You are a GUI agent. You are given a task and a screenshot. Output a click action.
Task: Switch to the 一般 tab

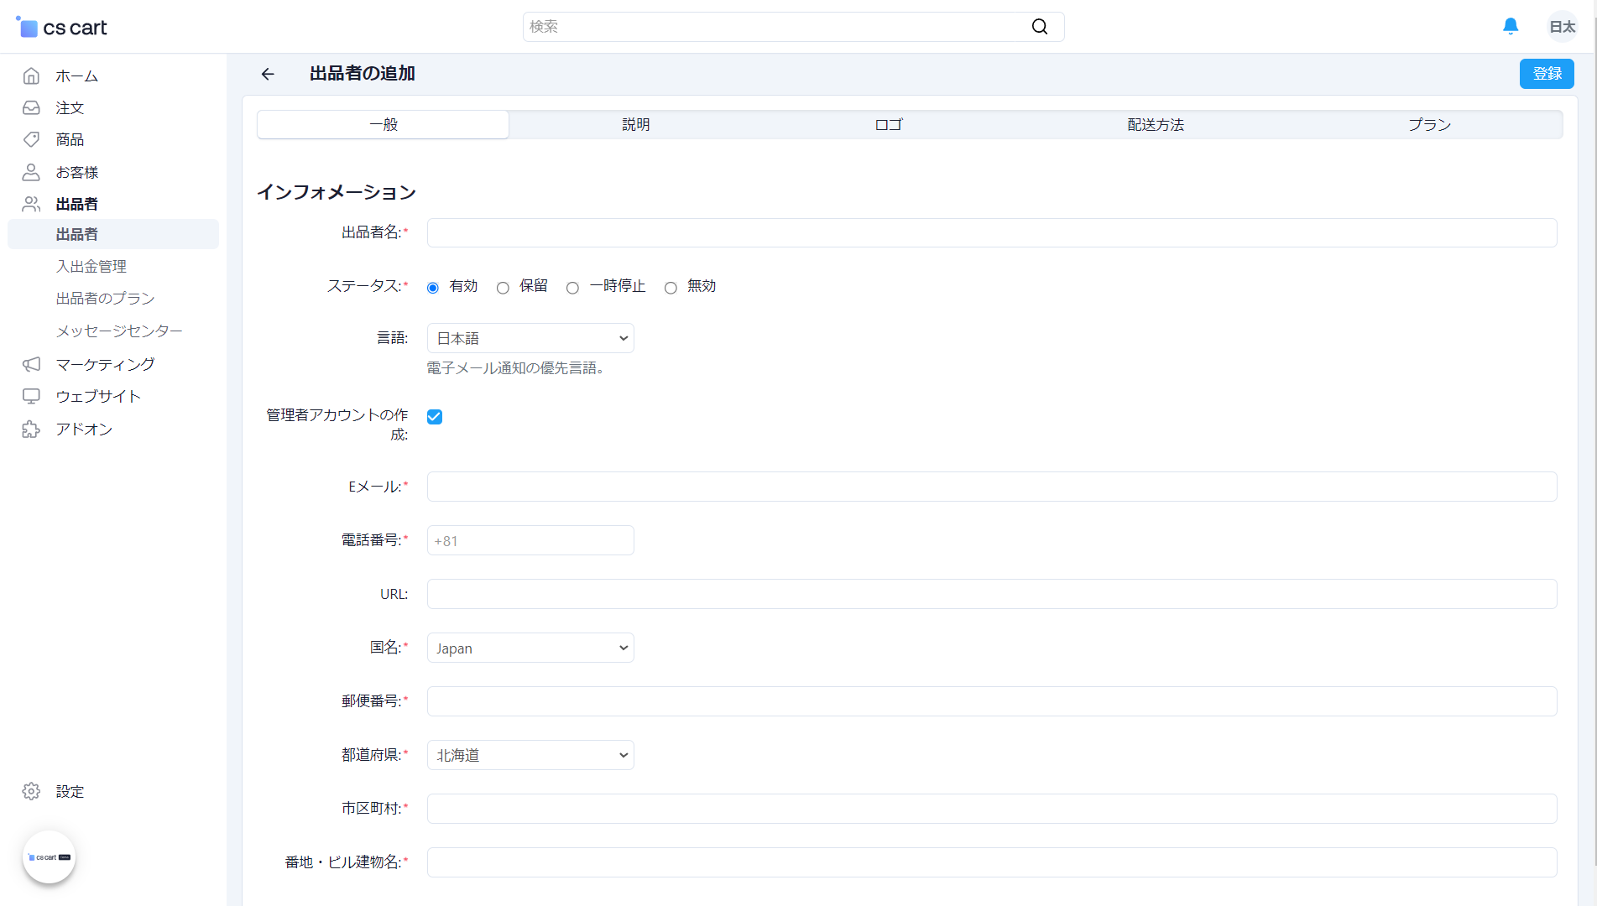click(383, 124)
